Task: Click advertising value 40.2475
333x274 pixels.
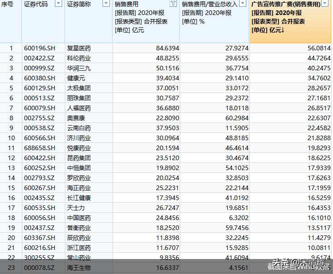Action: point(319,68)
